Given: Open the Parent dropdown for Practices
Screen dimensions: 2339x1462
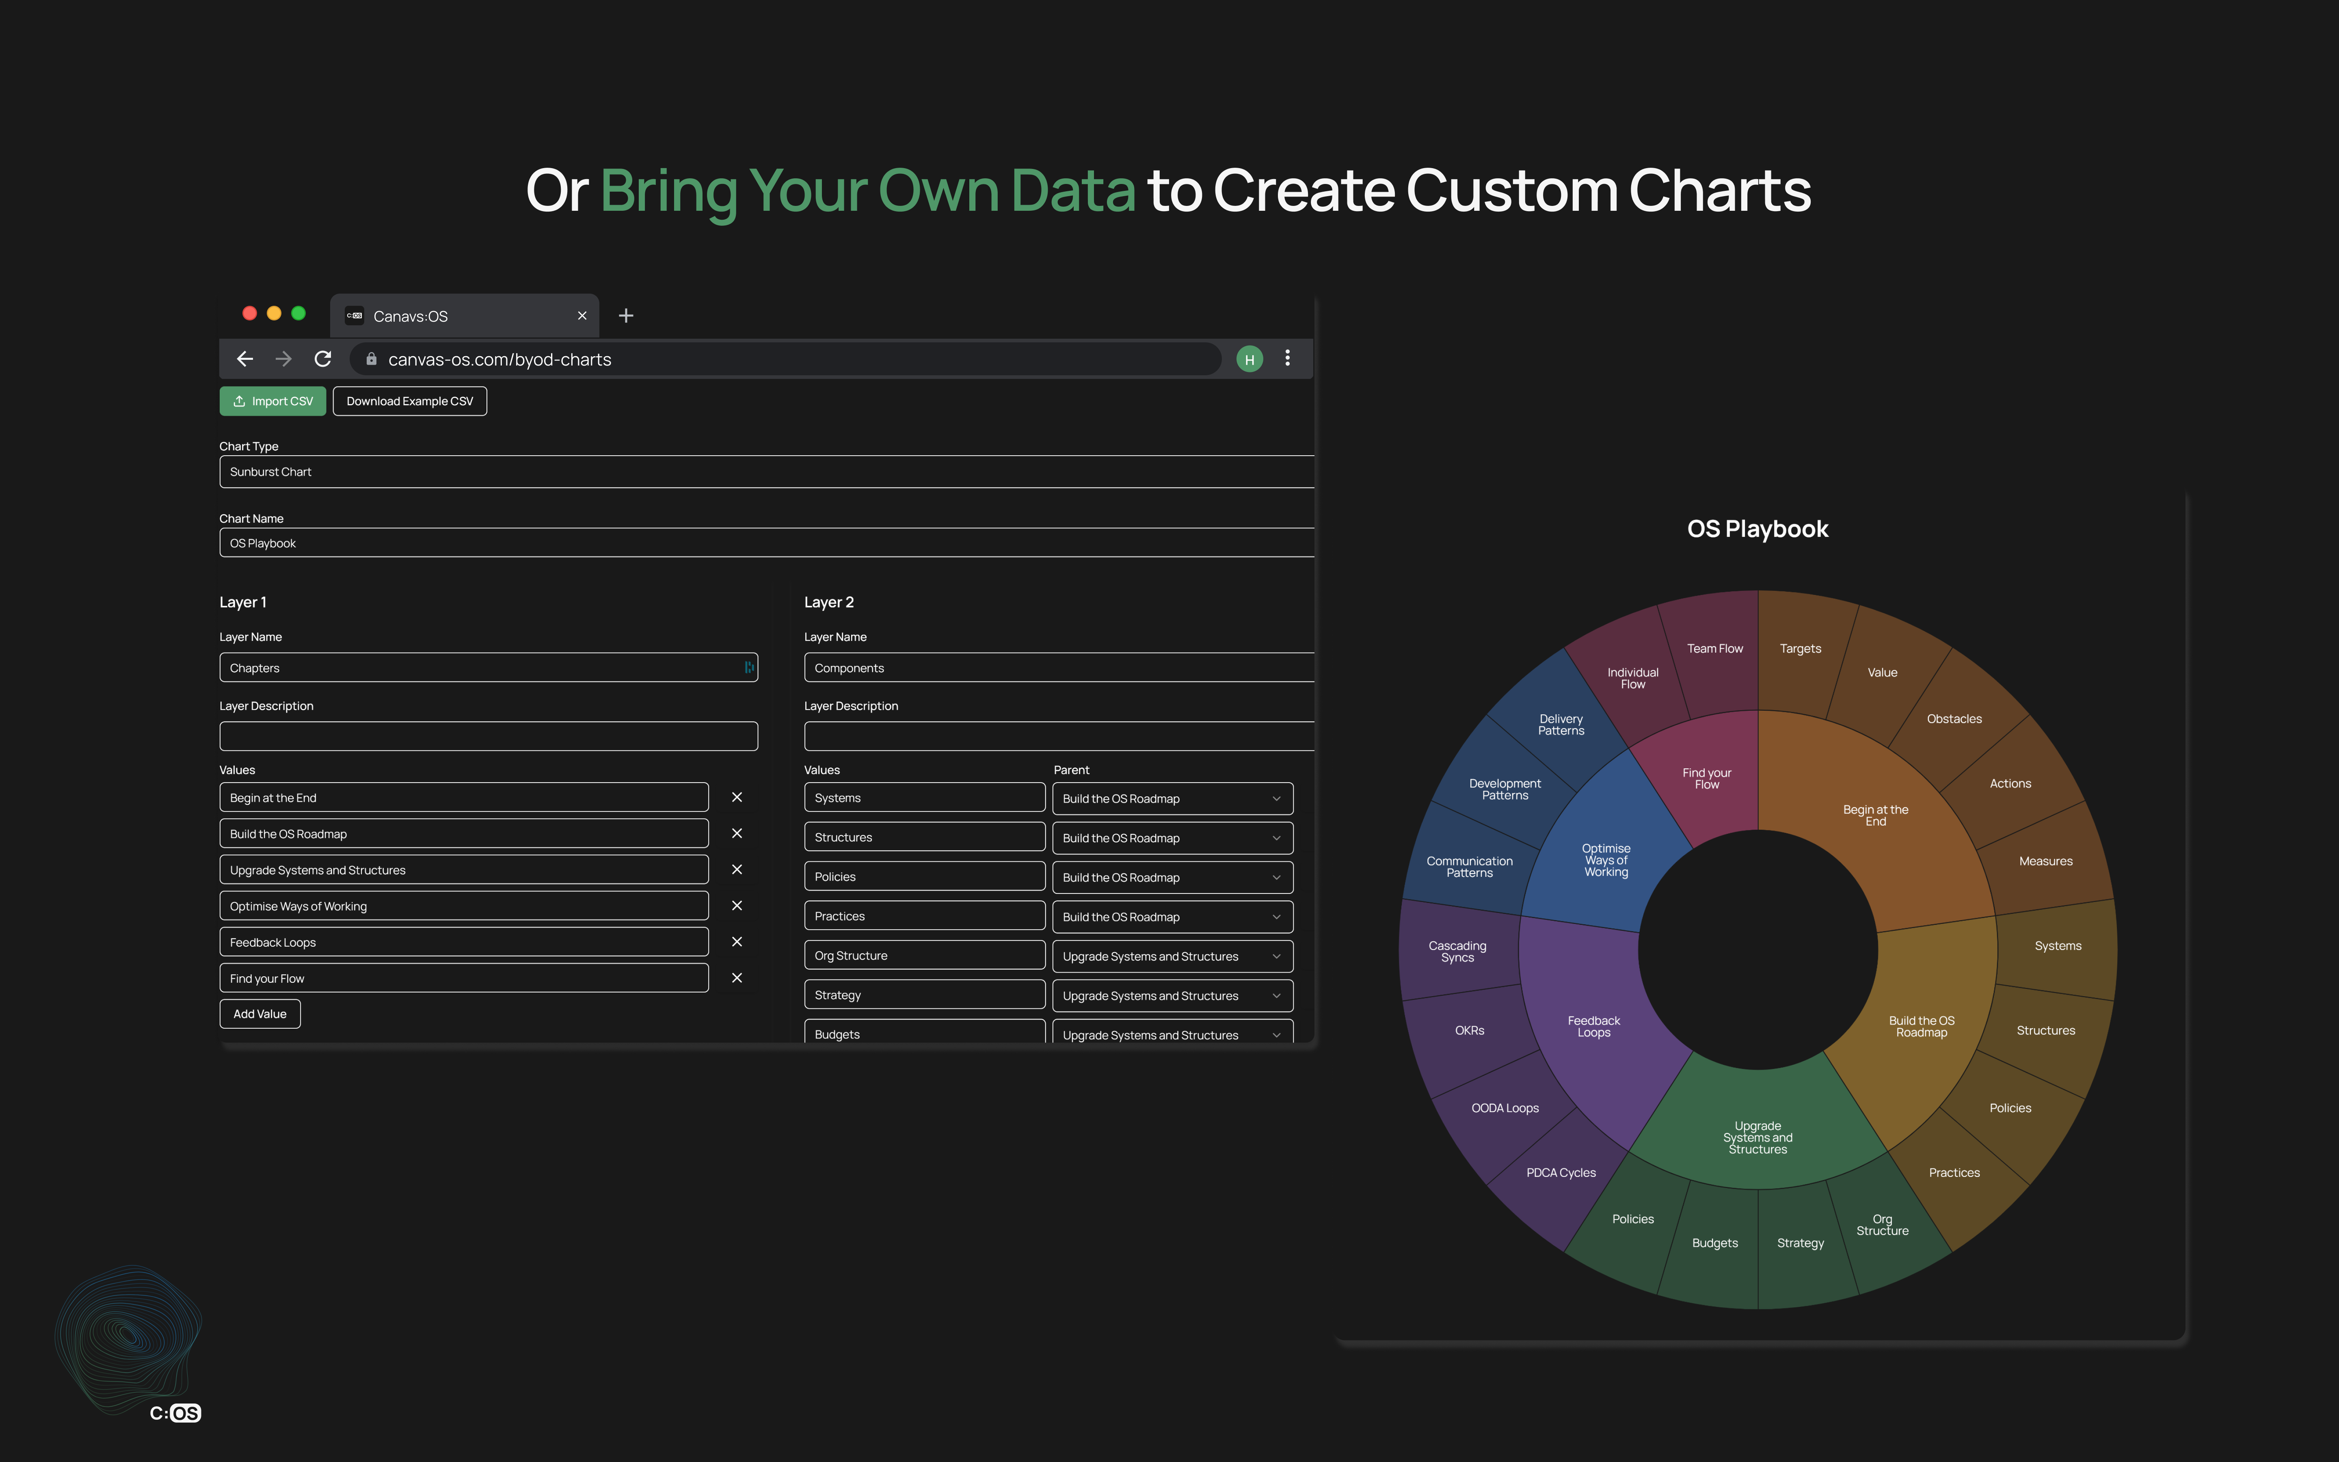Looking at the screenshot, I should [1172, 917].
